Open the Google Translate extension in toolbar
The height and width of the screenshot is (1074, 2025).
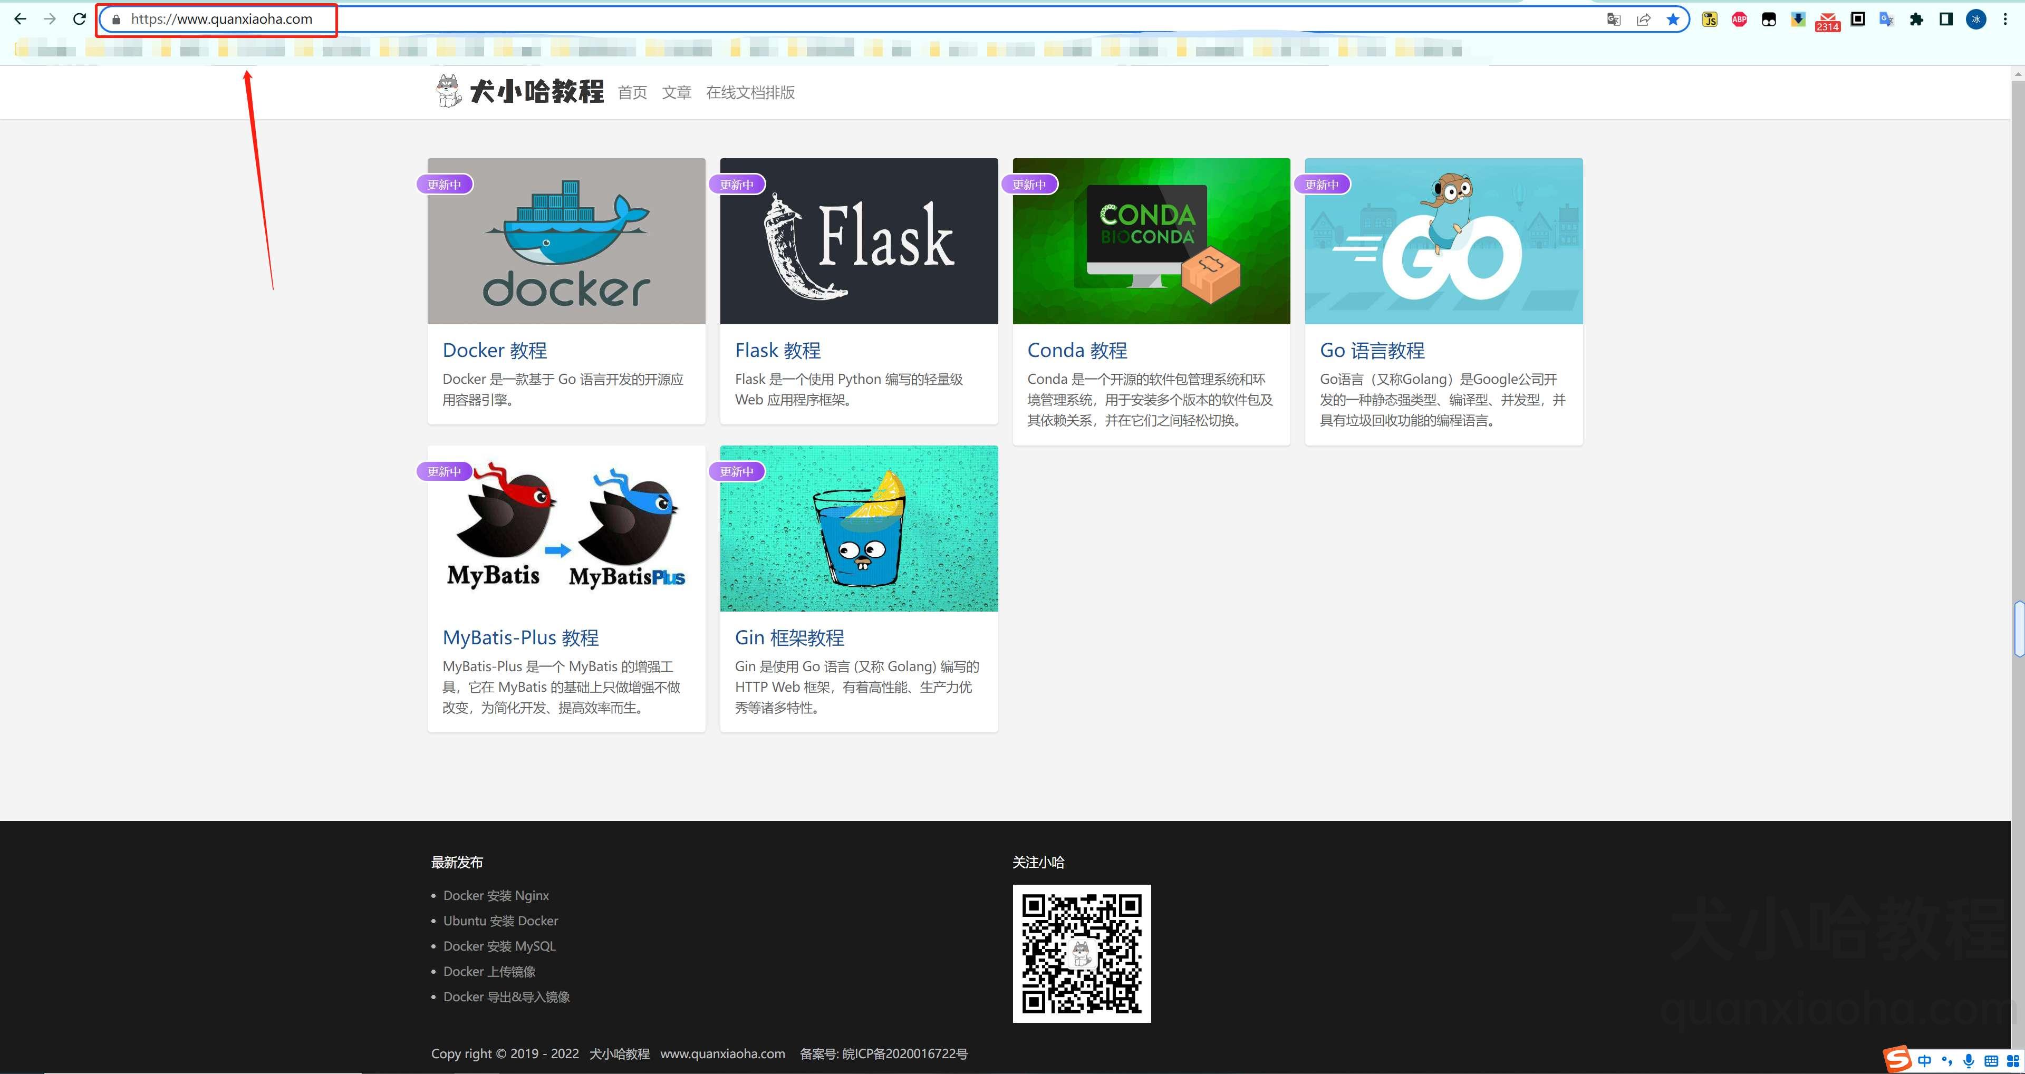[x=1887, y=20]
